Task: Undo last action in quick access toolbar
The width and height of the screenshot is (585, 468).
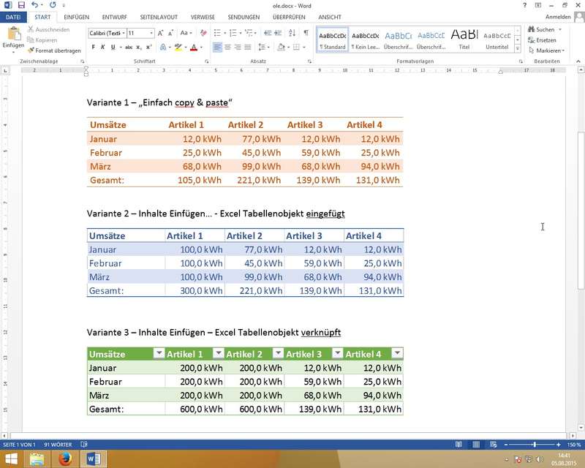Action: point(34,5)
